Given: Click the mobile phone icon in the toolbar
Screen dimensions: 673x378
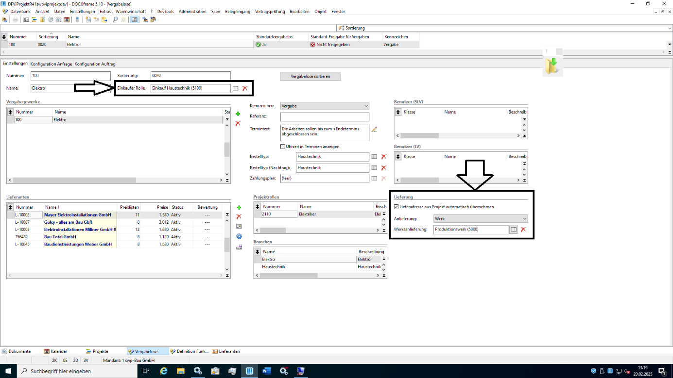Looking at the screenshot, I should pyautogui.click(x=77, y=20).
